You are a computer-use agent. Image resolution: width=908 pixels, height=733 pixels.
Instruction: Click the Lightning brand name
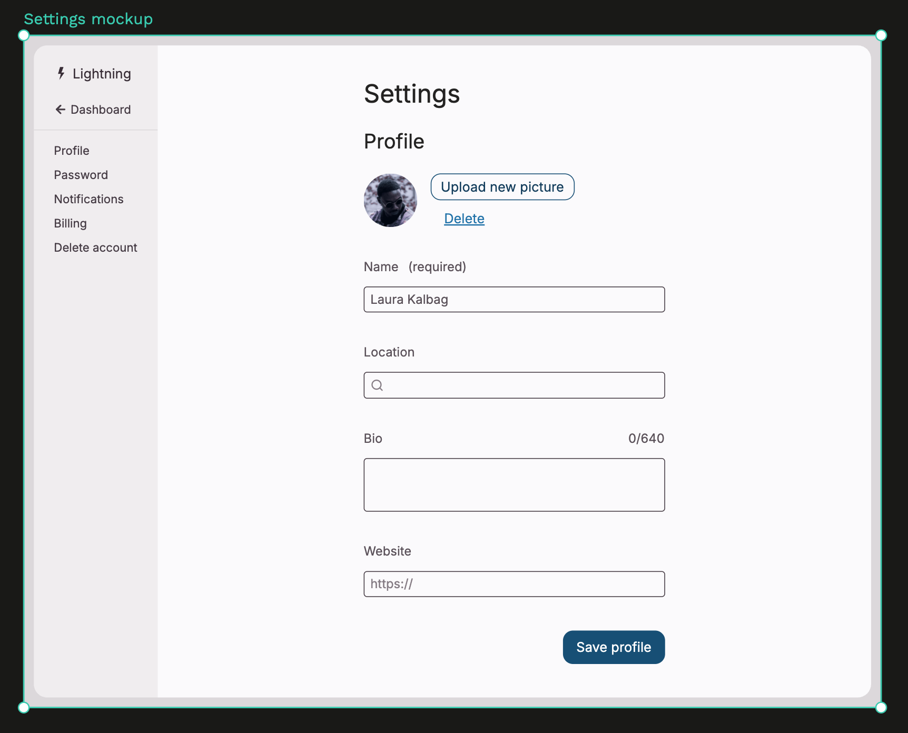(x=102, y=74)
